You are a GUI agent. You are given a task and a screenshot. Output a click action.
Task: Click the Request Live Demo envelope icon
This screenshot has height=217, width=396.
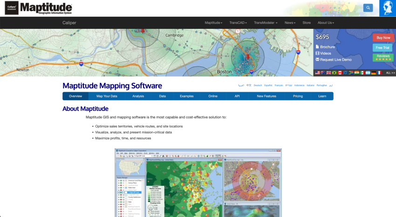(317, 60)
